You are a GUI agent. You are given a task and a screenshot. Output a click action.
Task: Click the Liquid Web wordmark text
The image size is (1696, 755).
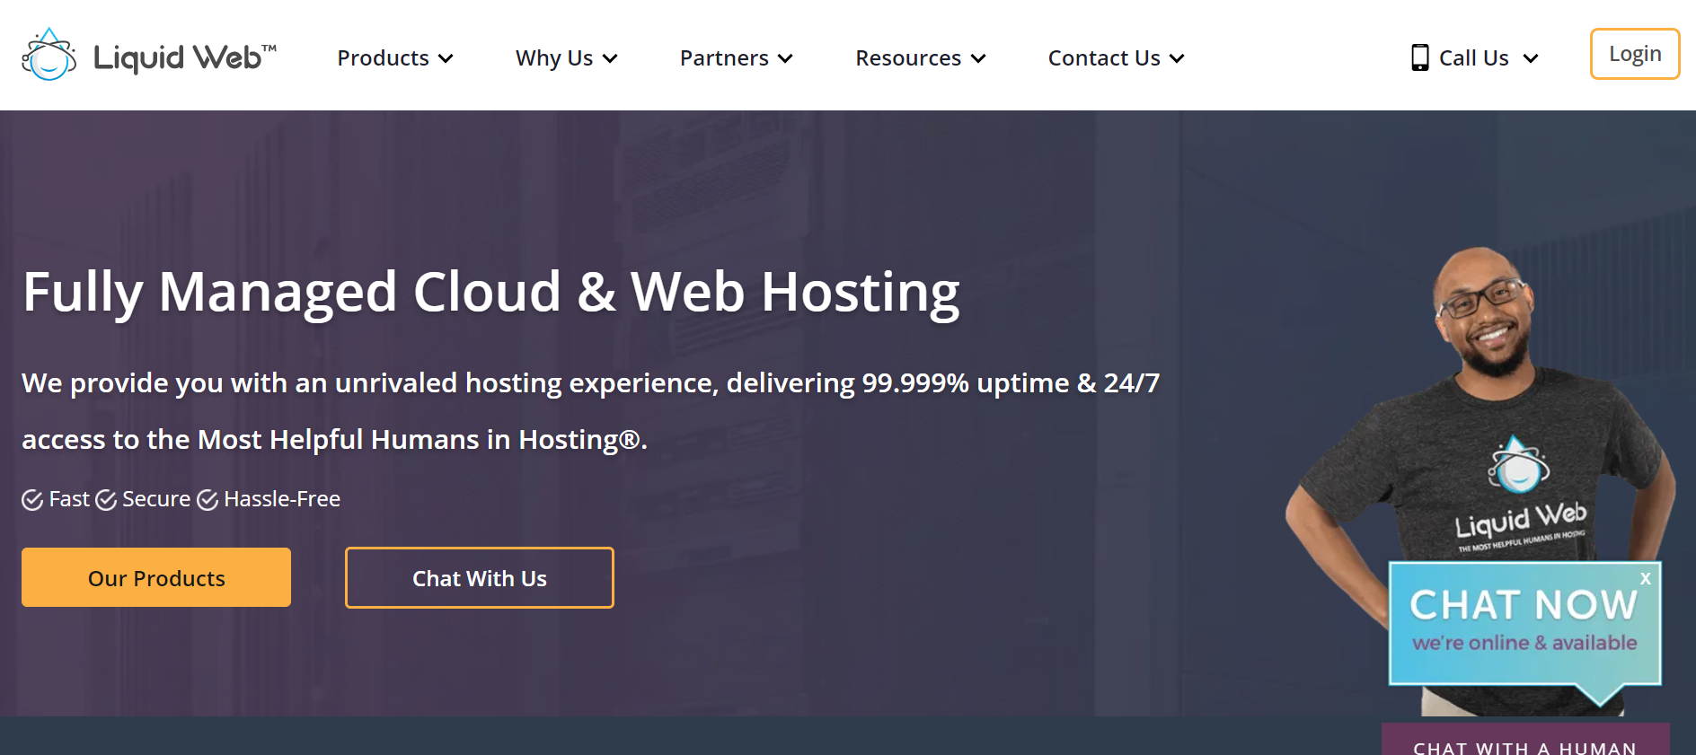[184, 57]
